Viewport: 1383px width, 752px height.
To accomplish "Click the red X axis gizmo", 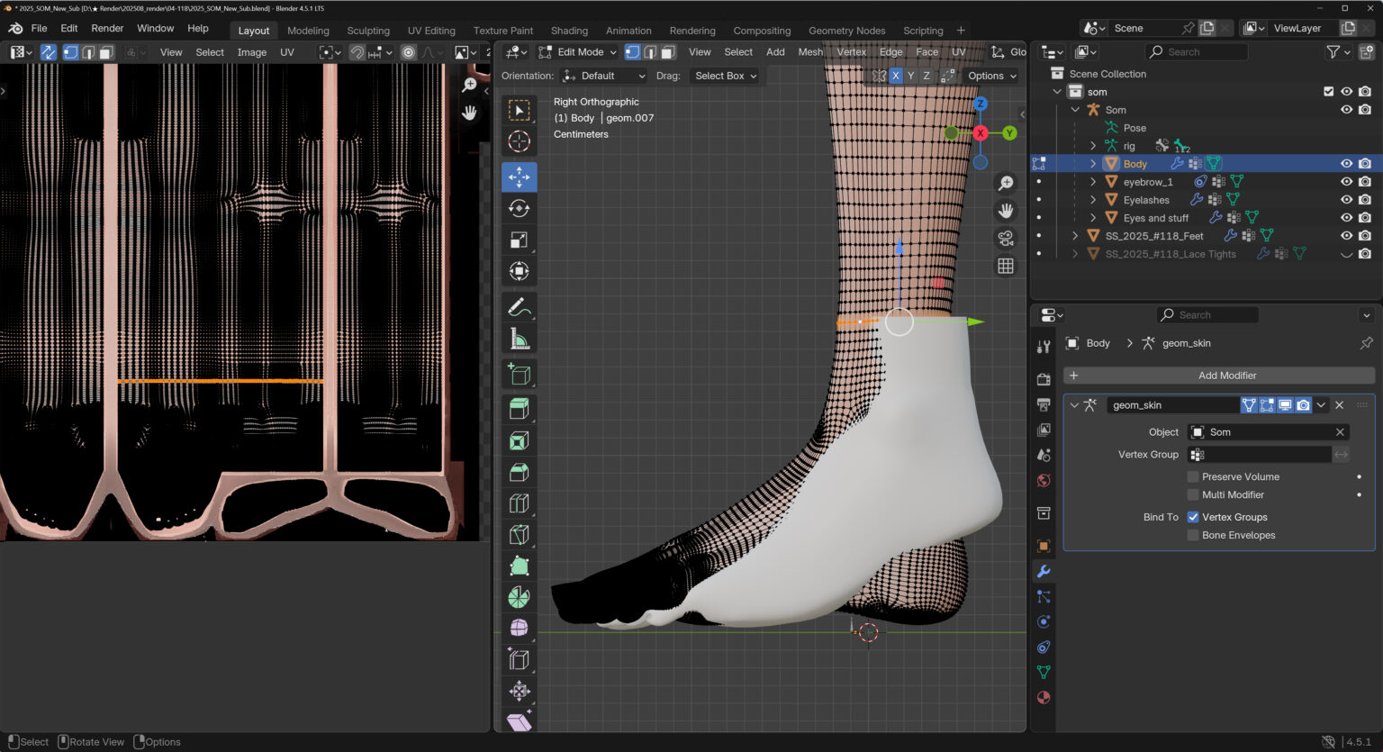I will [x=980, y=133].
